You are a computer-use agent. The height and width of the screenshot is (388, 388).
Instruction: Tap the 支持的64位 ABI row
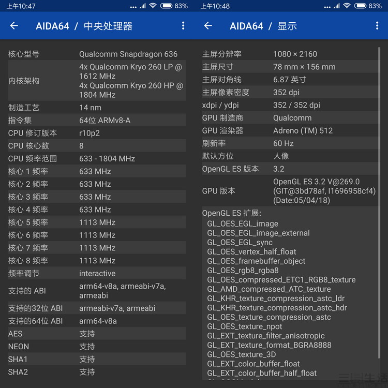(x=97, y=321)
